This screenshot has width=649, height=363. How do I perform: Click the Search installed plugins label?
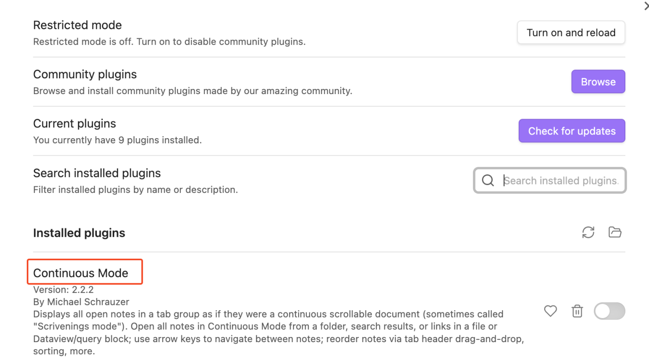tap(96, 173)
